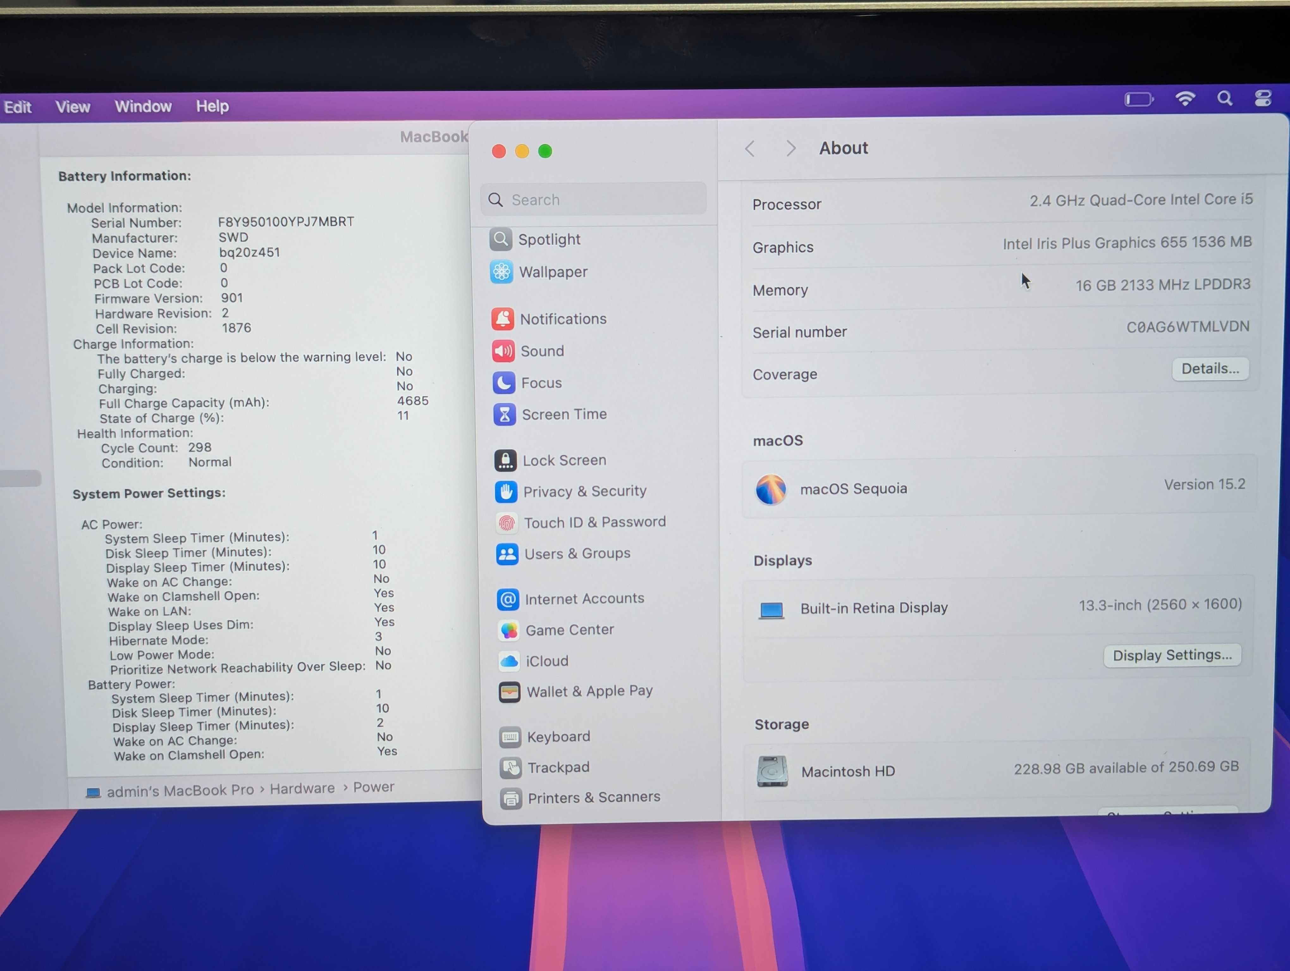
Task: Click Version 15.2 text
Action: click(x=1204, y=484)
